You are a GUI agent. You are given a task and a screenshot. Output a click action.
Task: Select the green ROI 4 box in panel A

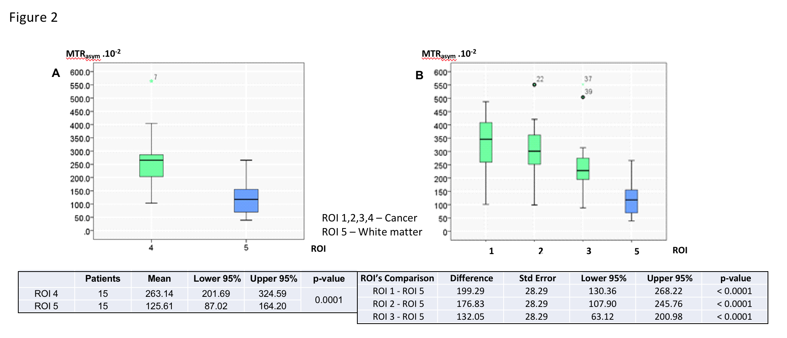(151, 166)
